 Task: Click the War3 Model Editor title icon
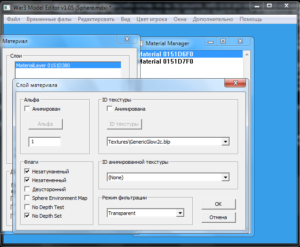click(7, 8)
